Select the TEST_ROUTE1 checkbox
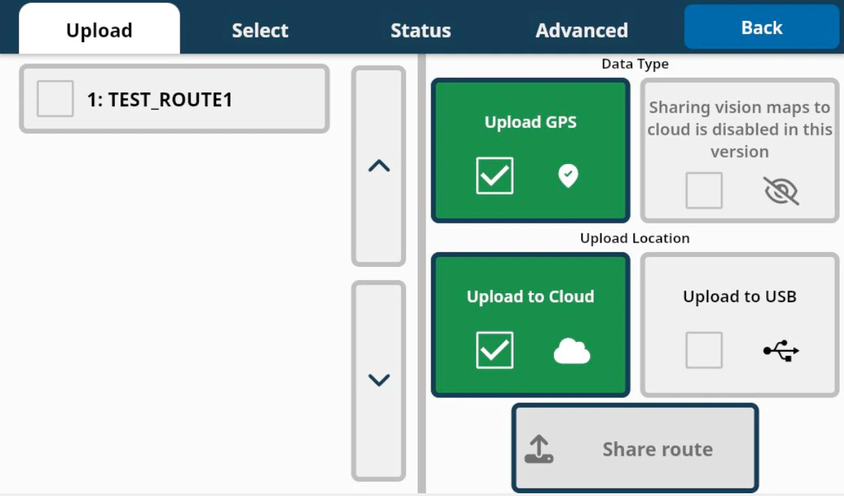The image size is (844, 496). 55,98
